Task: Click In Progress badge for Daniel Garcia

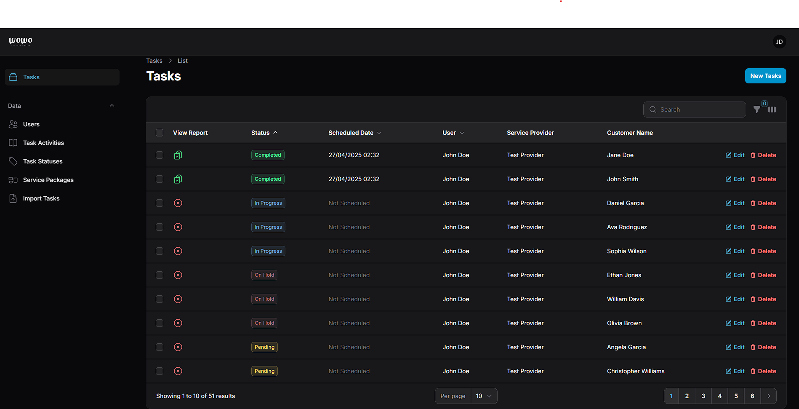Action: pyautogui.click(x=268, y=203)
